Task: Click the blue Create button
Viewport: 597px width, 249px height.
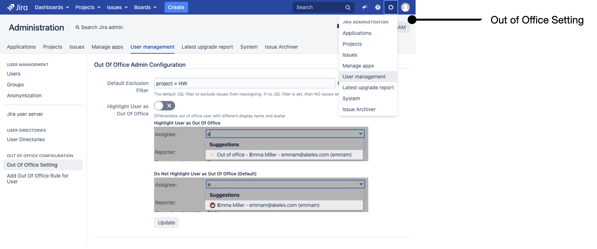Action: tap(176, 7)
